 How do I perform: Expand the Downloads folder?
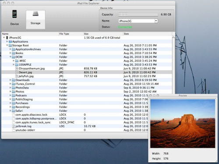tap(11, 80)
